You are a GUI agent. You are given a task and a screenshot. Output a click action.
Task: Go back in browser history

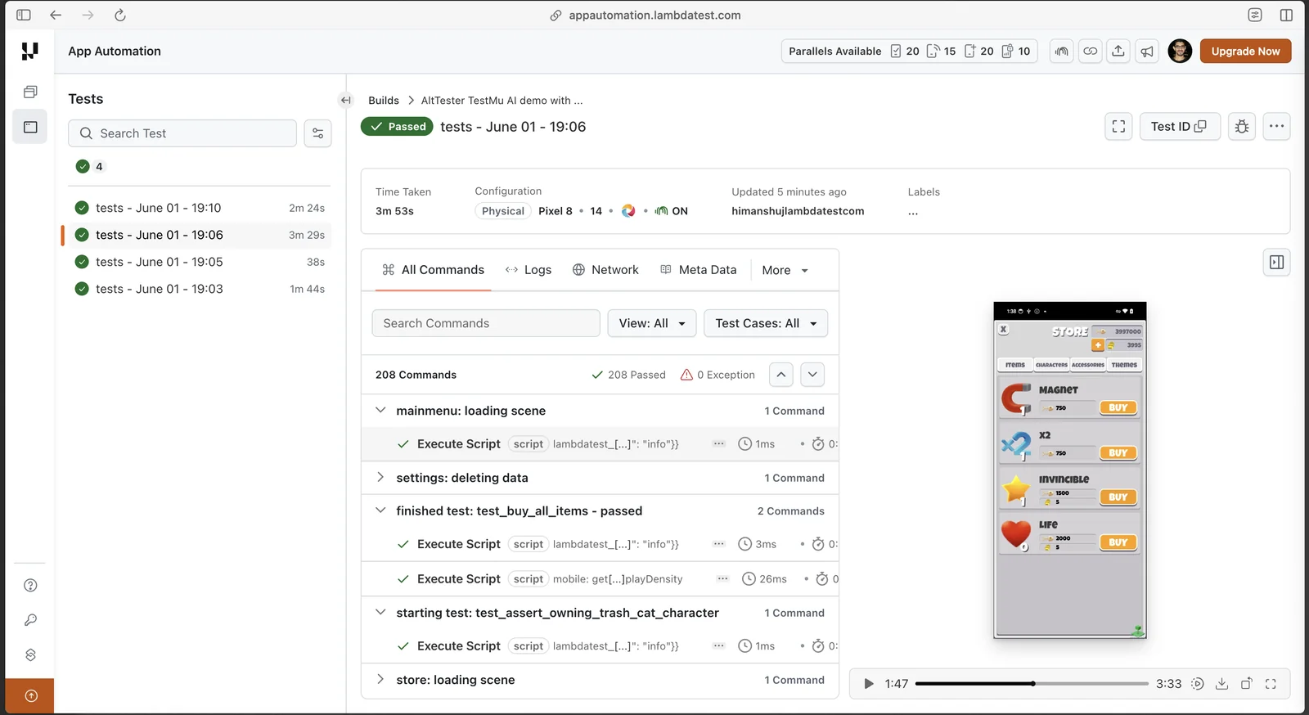56,15
